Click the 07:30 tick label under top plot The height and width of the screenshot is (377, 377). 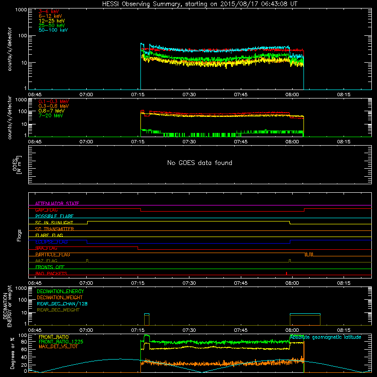click(189, 95)
